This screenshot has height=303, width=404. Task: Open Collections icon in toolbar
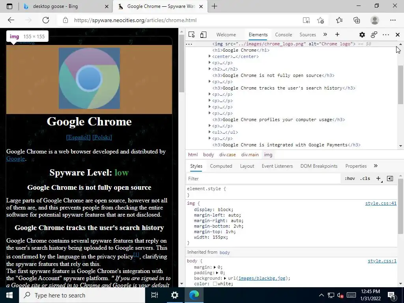[357, 20]
